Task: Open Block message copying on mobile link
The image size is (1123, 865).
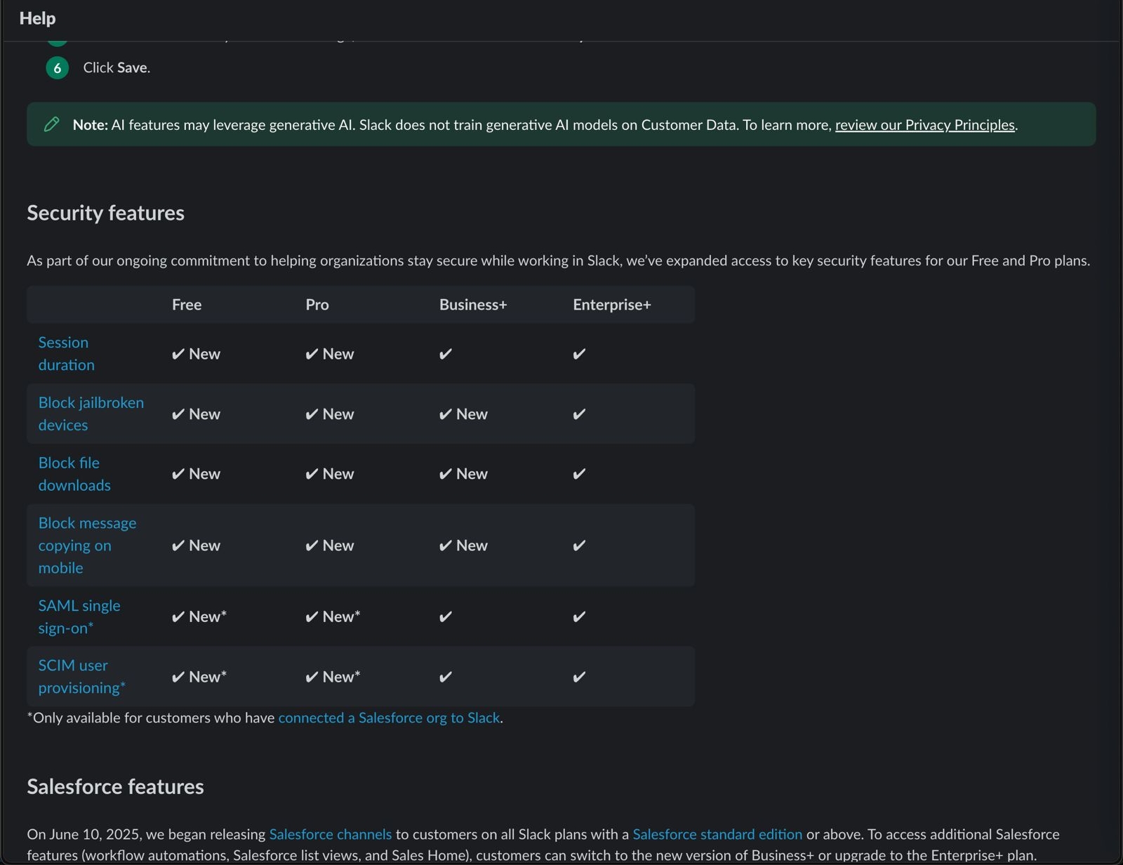Action: [87, 546]
